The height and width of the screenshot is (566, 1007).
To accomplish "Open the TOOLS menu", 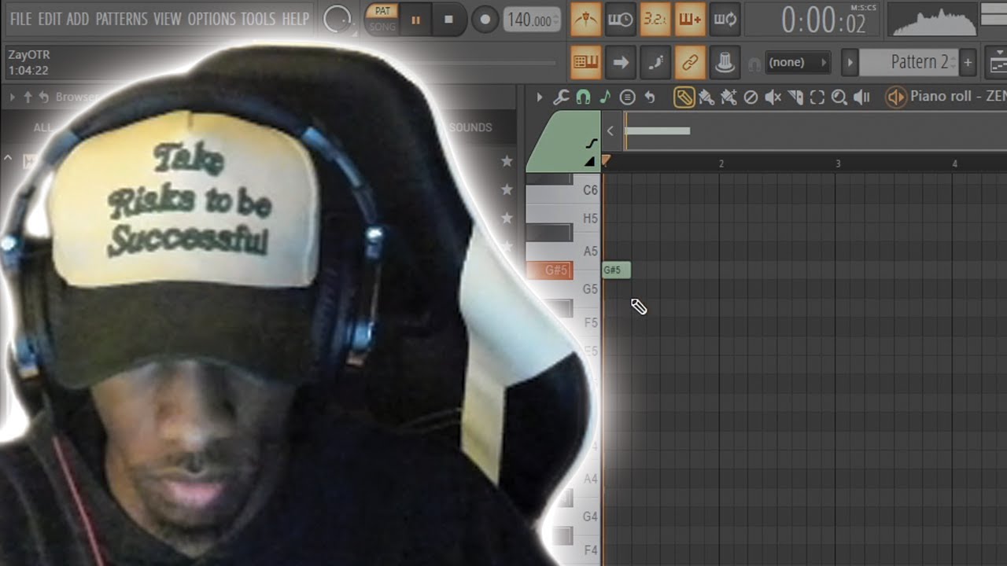I will [258, 18].
